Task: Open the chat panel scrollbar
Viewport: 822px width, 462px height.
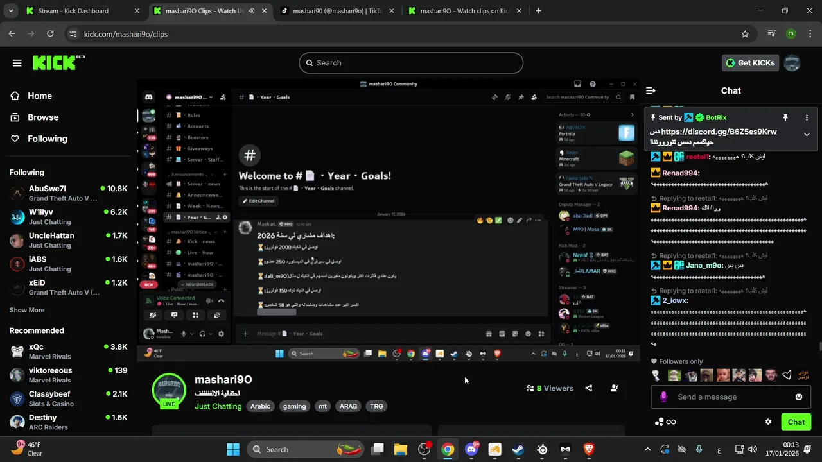Action: pos(819,347)
